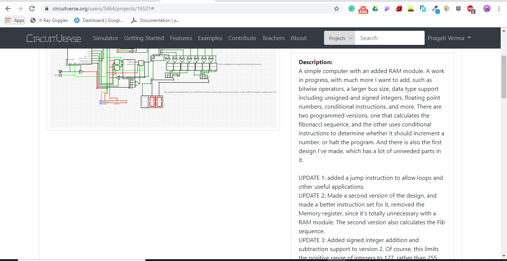Switch to the Simulator page
Image resolution: width=507 pixels, height=261 pixels.
click(x=105, y=38)
